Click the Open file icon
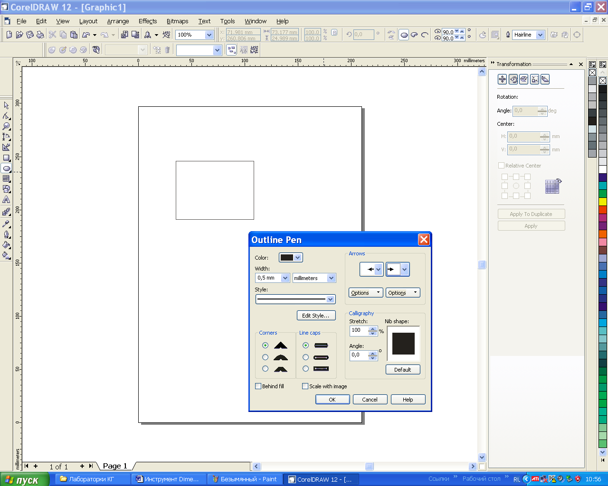The width and height of the screenshot is (608, 486). tap(19, 35)
